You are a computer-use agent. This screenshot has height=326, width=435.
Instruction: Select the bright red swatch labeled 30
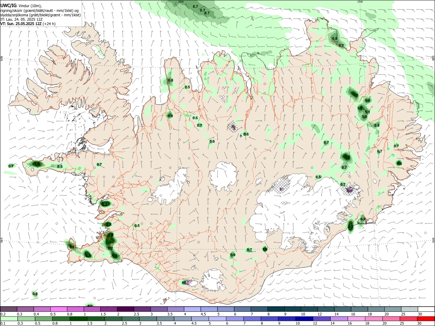(425, 319)
